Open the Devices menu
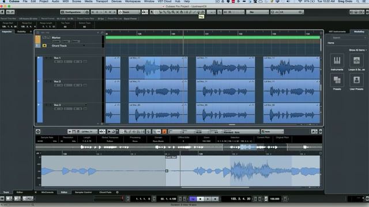 116,1
